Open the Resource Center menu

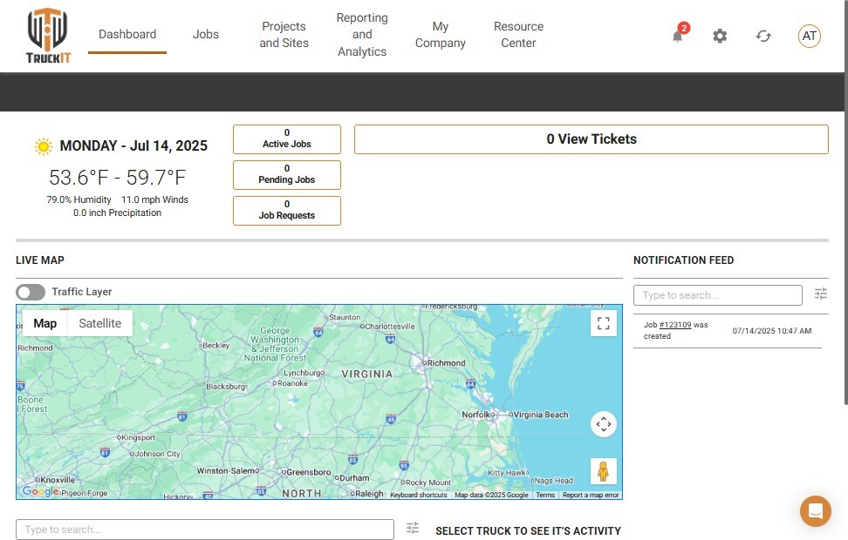518,35
